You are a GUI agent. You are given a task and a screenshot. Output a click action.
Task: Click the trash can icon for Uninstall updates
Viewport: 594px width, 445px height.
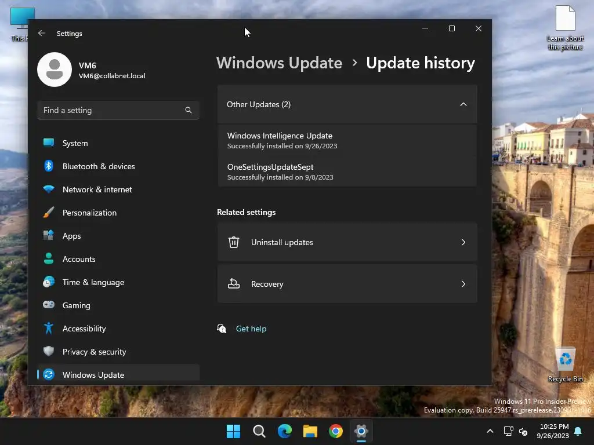(234, 242)
